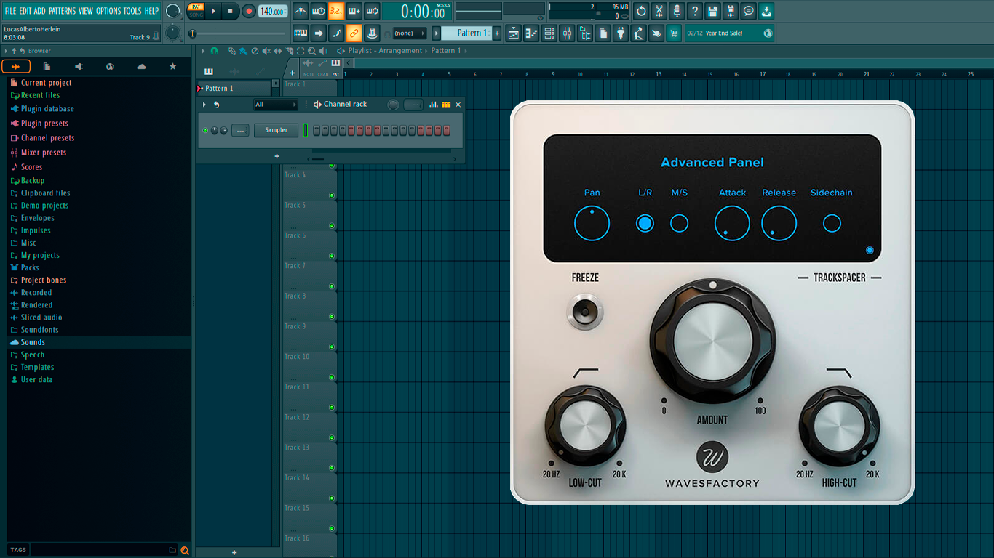Image resolution: width=994 pixels, height=558 pixels.
Task: Click the LOW-CUT knob
Action: coord(586,426)
